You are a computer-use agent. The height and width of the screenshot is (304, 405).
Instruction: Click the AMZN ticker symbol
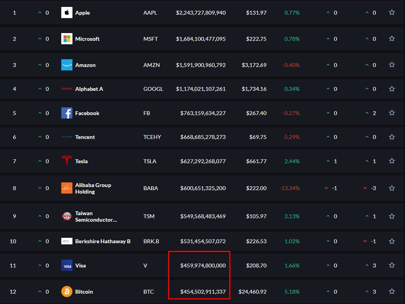click(151, 65)
